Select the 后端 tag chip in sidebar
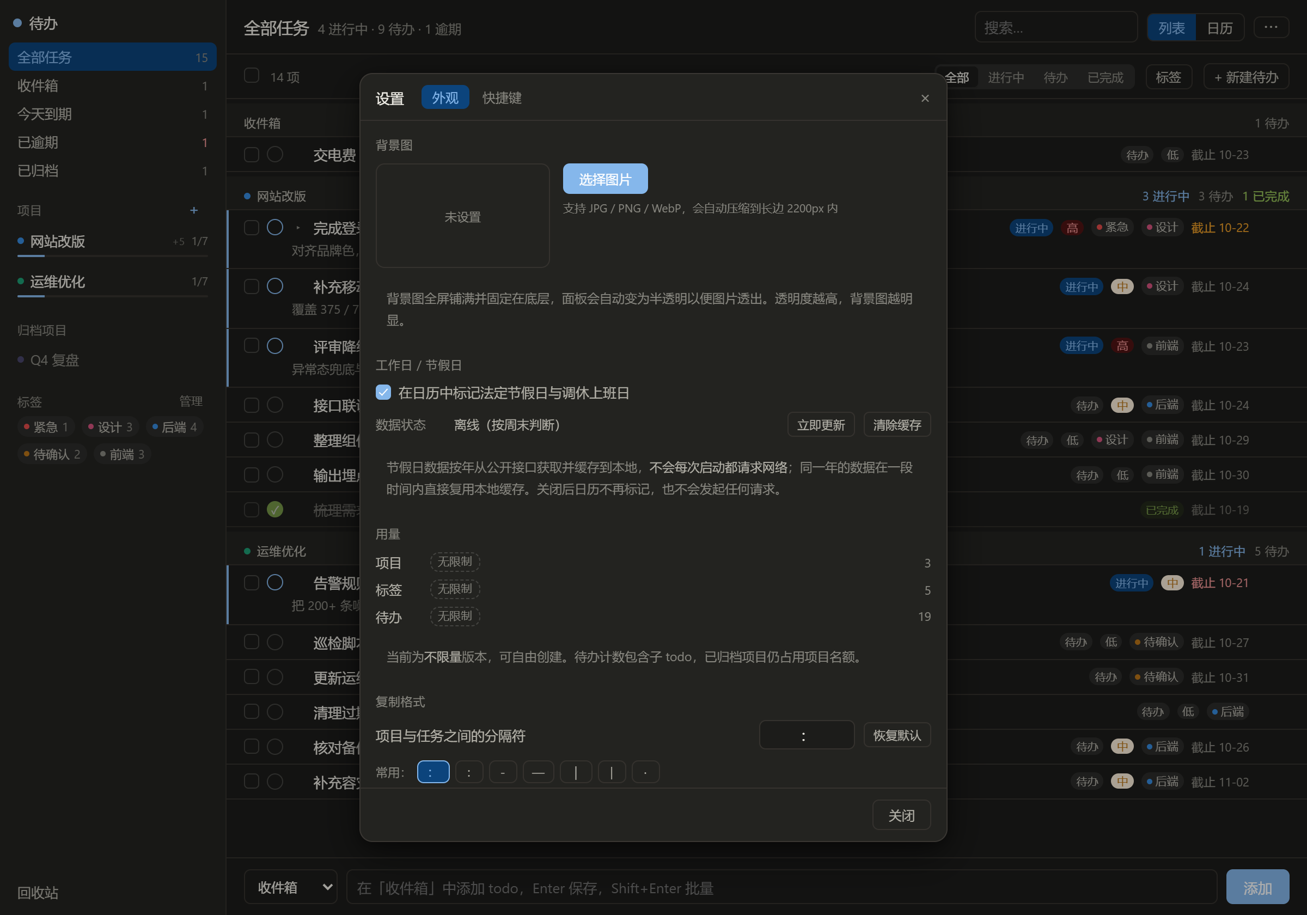This screenshot has width=1307, height=915. coord(174,426)
